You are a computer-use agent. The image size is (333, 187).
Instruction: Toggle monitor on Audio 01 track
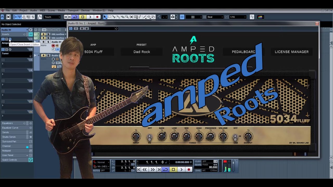[57, 45]
